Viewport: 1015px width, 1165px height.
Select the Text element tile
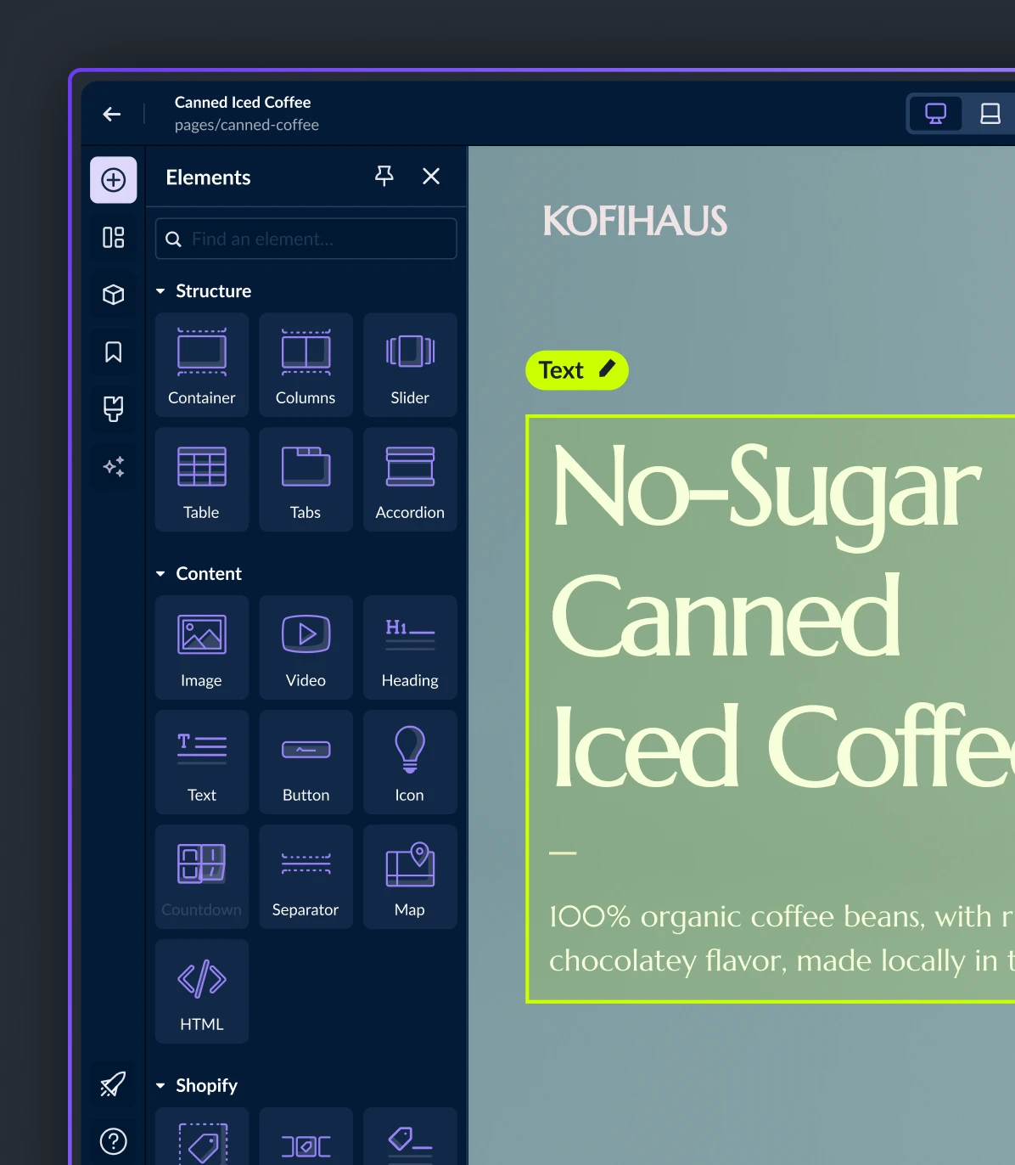coord(202,763)
